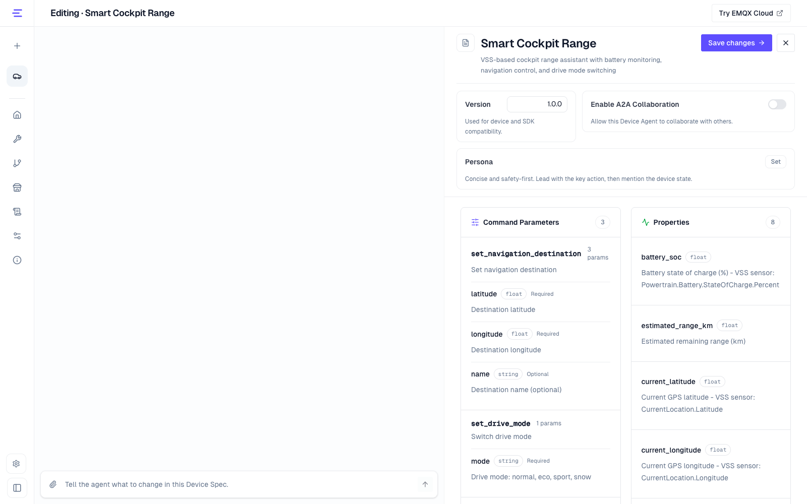
Task: Open the car device icon in sidebar
Action: point(17,77)
